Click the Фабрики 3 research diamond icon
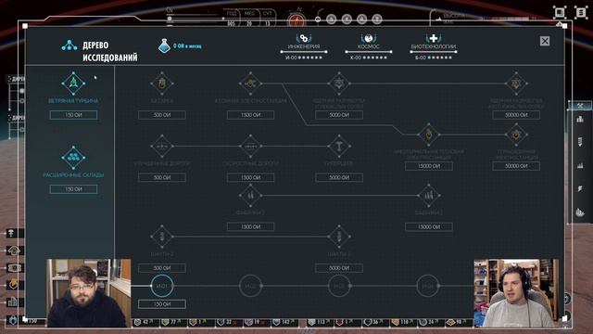The width and height of the screenshot is (593, 334). point(428,196)
